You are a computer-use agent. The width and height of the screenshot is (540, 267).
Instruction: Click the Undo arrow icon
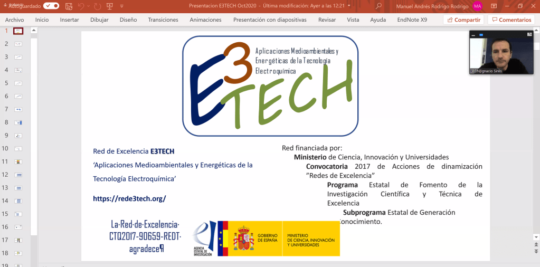[81, 6]
